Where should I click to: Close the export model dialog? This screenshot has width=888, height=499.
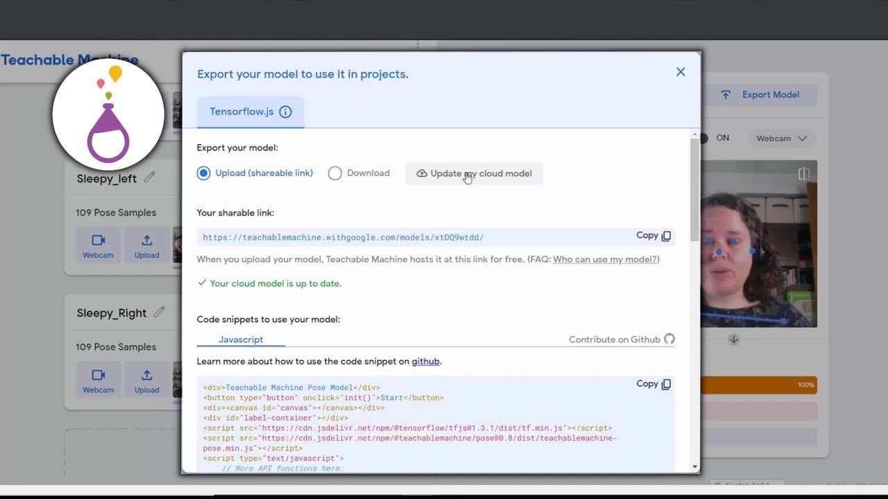pos(681,72)
